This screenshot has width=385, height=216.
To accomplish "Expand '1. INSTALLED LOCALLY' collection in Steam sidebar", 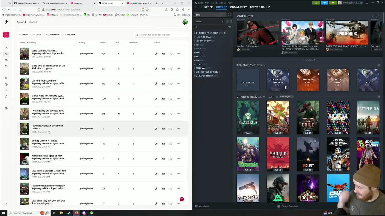I will [195, 33].
